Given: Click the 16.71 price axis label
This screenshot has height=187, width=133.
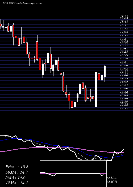Looking at the screenshot, I should coord(124,45).
